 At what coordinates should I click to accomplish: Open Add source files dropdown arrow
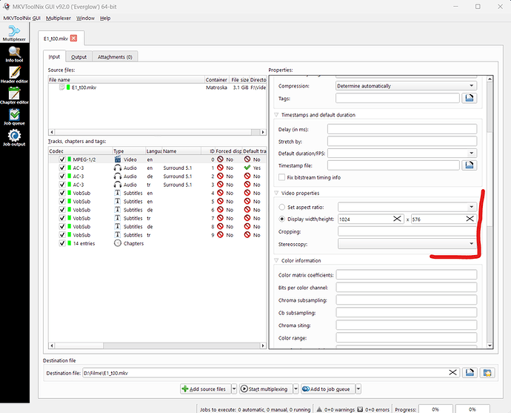[x=234, y=389]
